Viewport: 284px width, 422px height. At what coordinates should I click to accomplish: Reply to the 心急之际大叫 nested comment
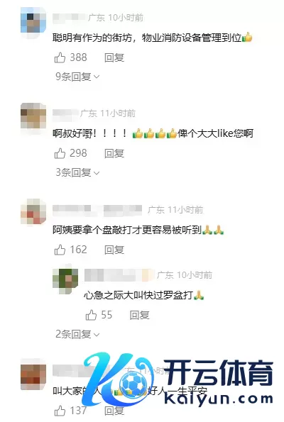coord(140,315)
